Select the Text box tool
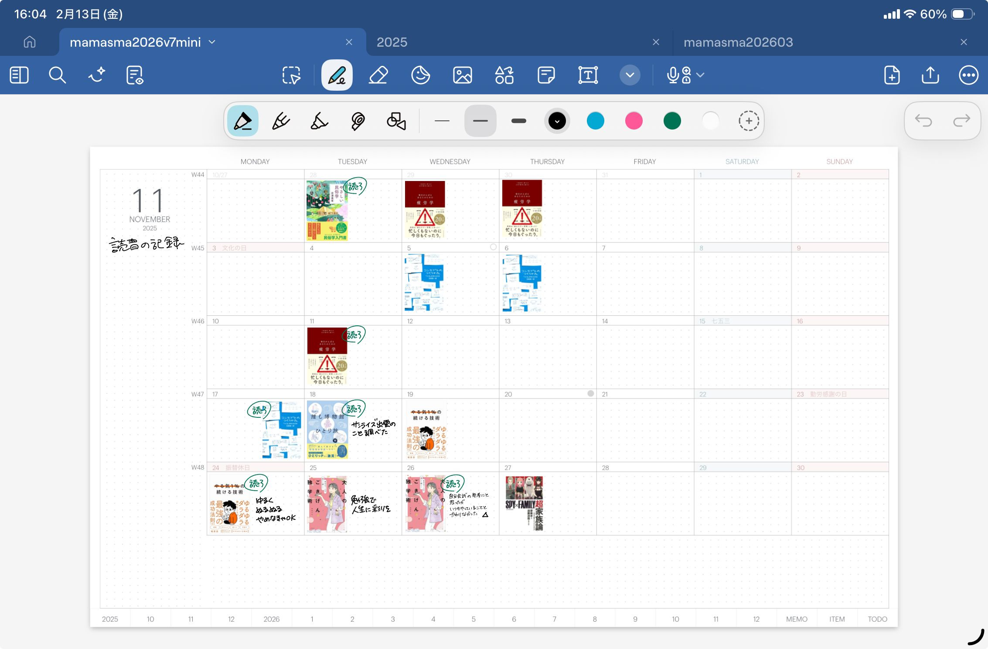Screen dimensions: 988x649 (588, 75)
